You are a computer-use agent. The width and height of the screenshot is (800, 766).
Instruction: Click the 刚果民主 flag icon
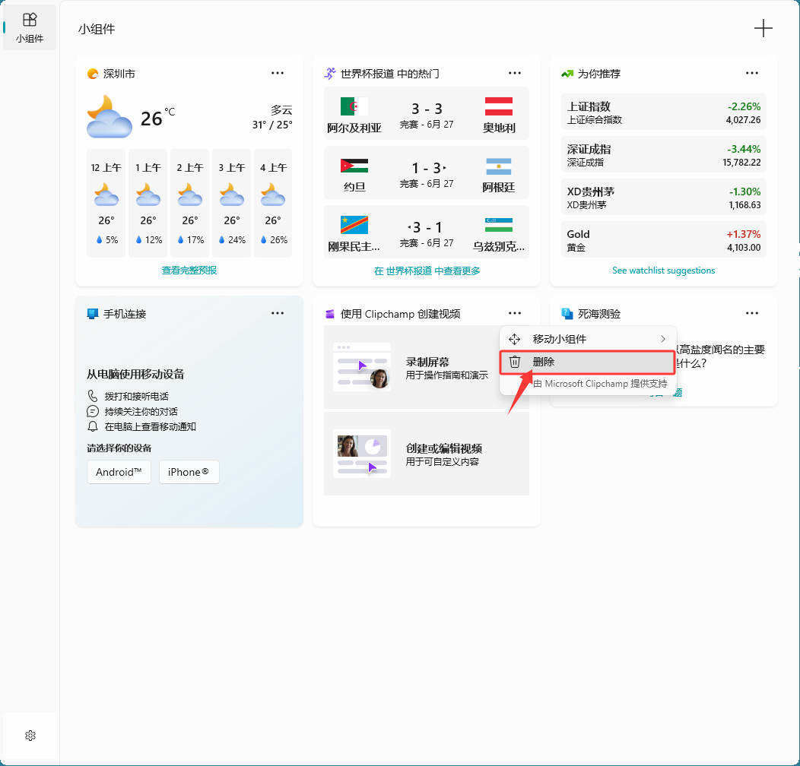coord(354,225)
